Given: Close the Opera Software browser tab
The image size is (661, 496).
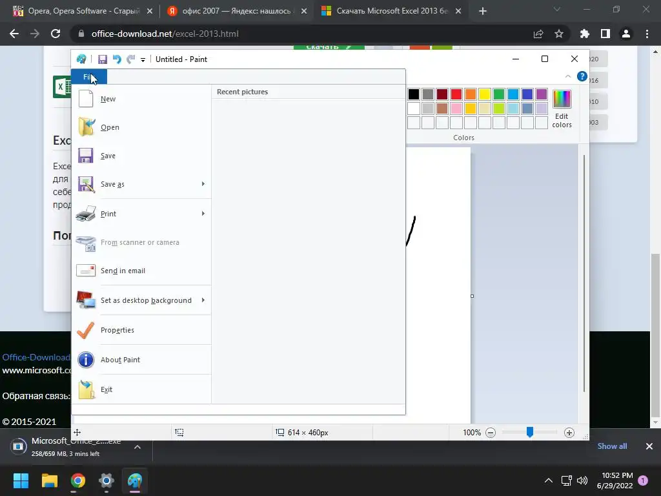Looking at the screenshot, I should (x=150, y=12).
